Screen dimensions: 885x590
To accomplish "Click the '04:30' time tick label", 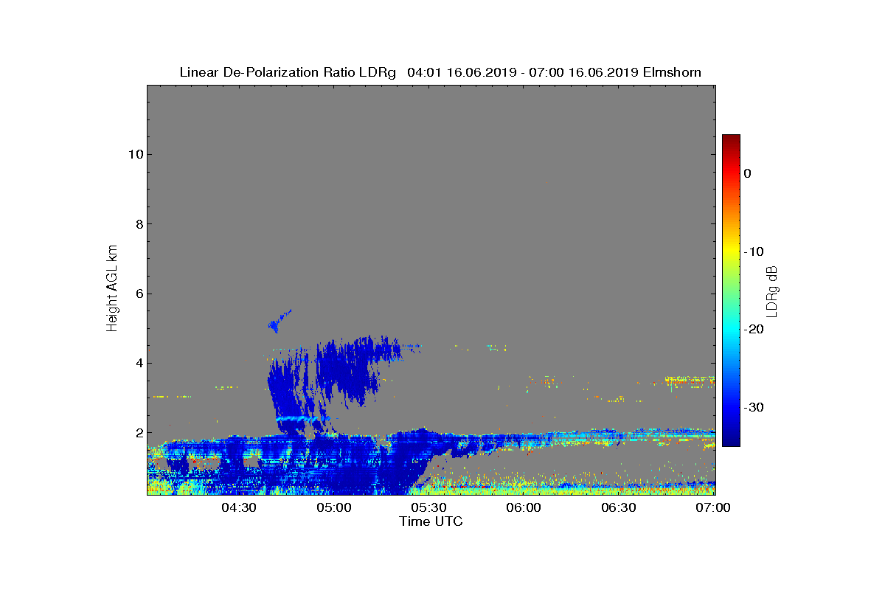I will (x=239, y=508).
